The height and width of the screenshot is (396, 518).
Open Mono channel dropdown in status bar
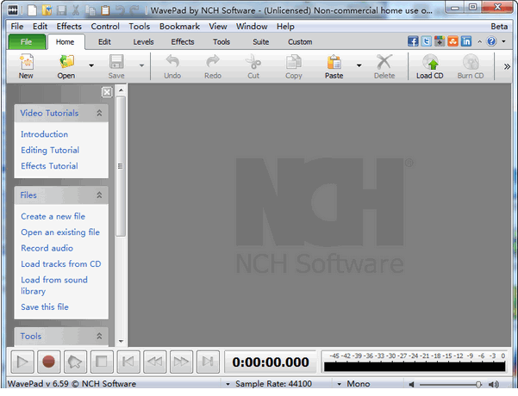pos(340,384)
